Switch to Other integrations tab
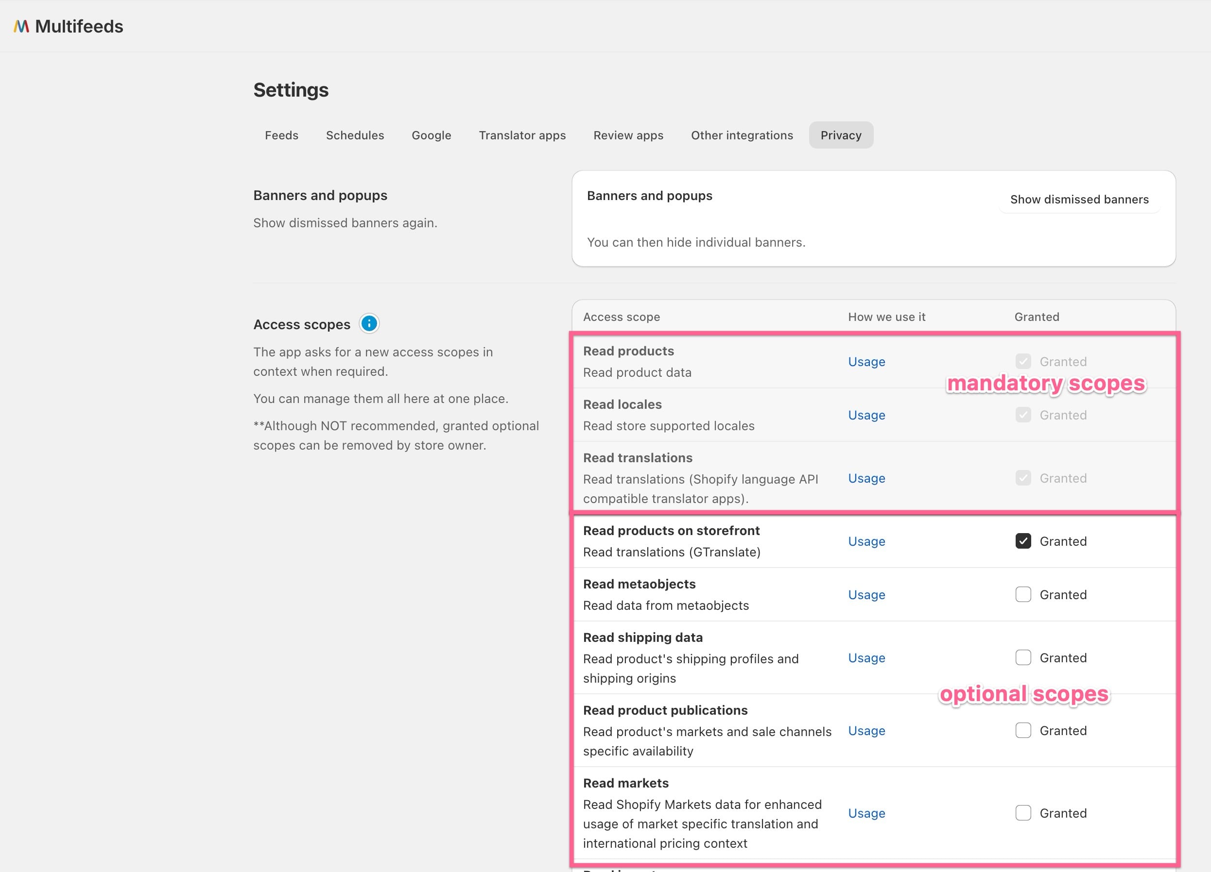Image resolution: width=1211 pixels, height=872 pixels. click(742, 135)
